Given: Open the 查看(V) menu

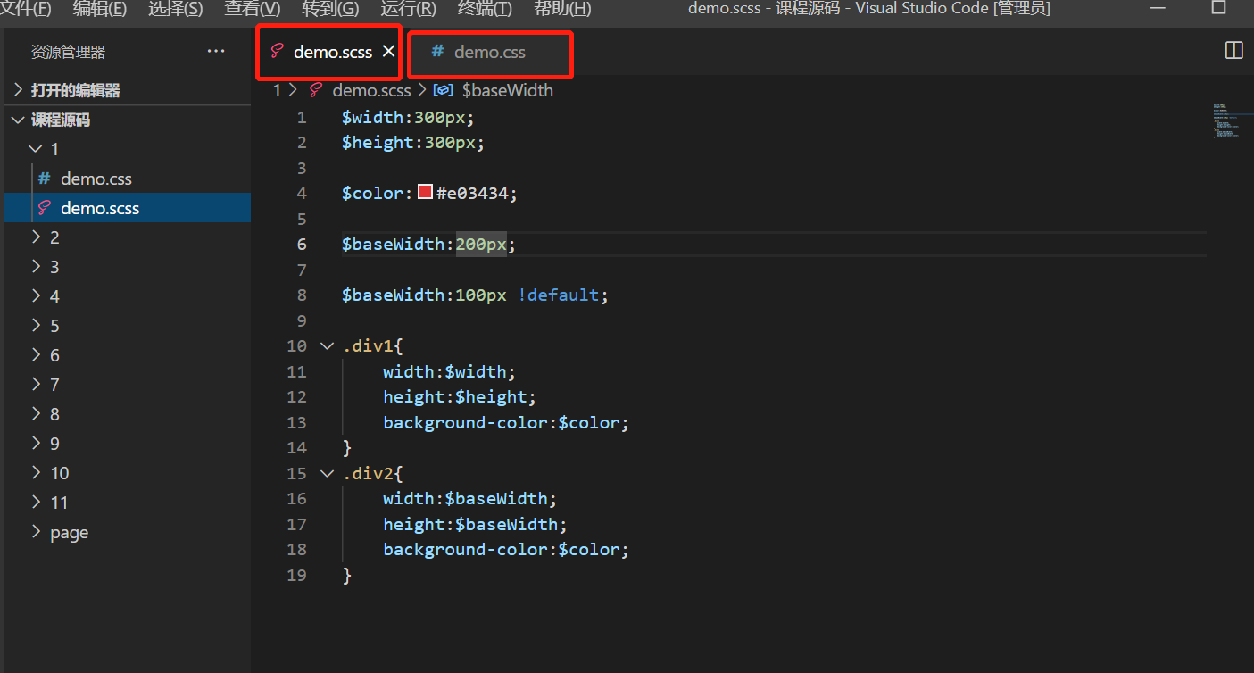Looking at the screenshot, I should (x=253, y=9).
